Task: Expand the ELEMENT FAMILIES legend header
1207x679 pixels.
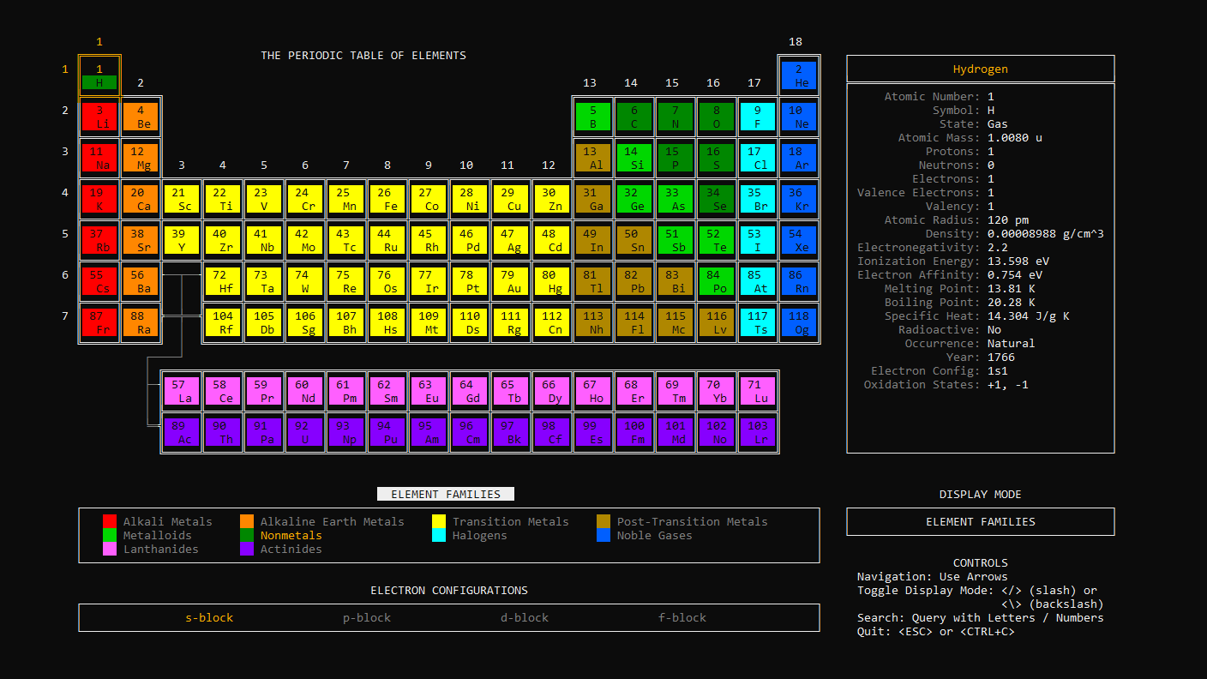Action: pos(446,493)
